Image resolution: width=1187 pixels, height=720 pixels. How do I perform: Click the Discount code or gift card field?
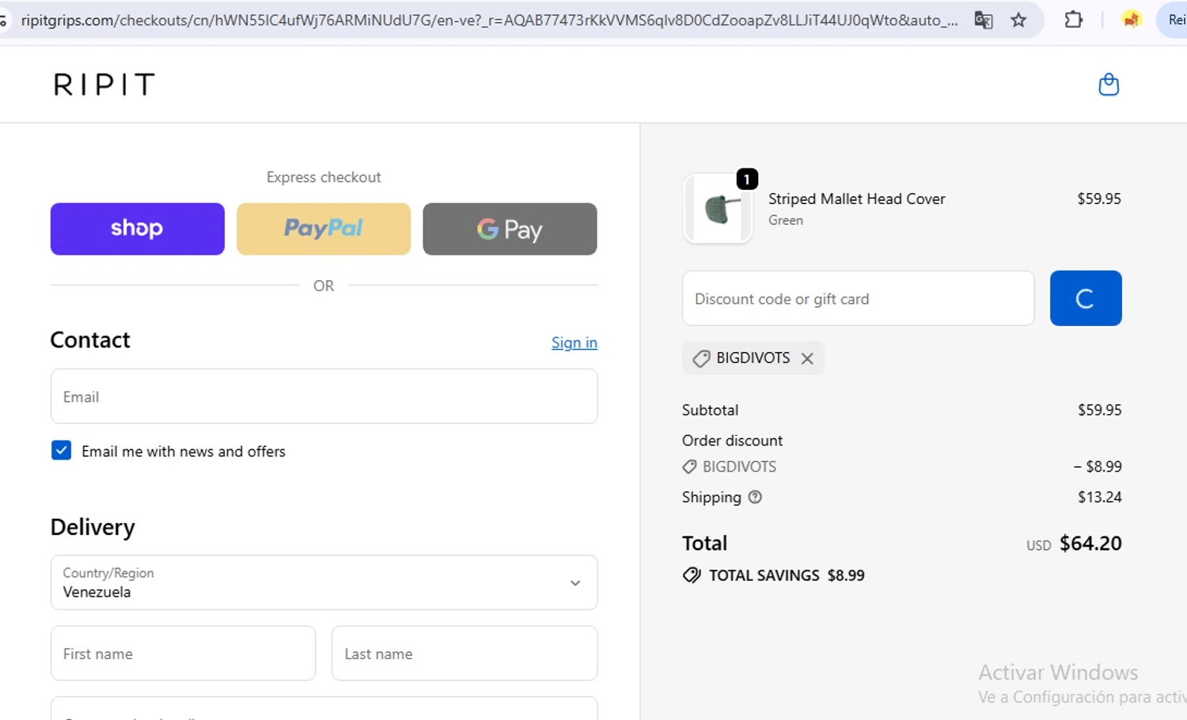tap(858, 298)
